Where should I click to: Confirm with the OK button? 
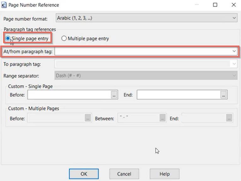coord(84,174)
